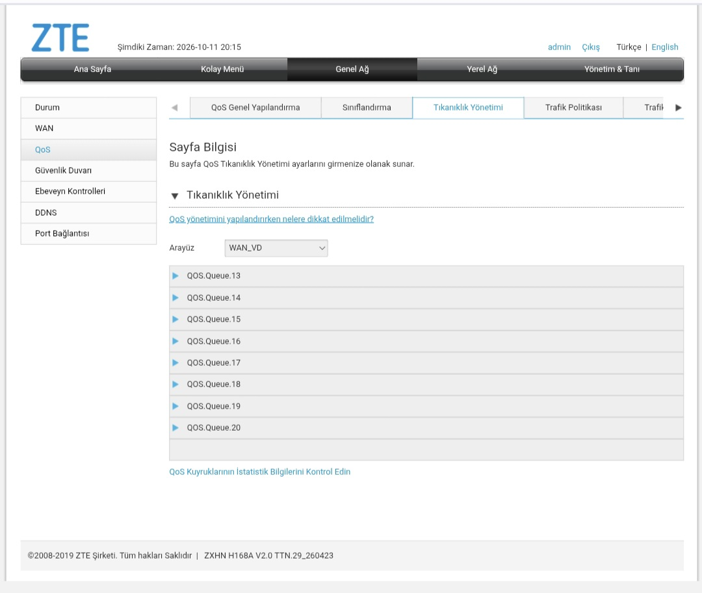Log out via Çıkış link

(590, 47)
